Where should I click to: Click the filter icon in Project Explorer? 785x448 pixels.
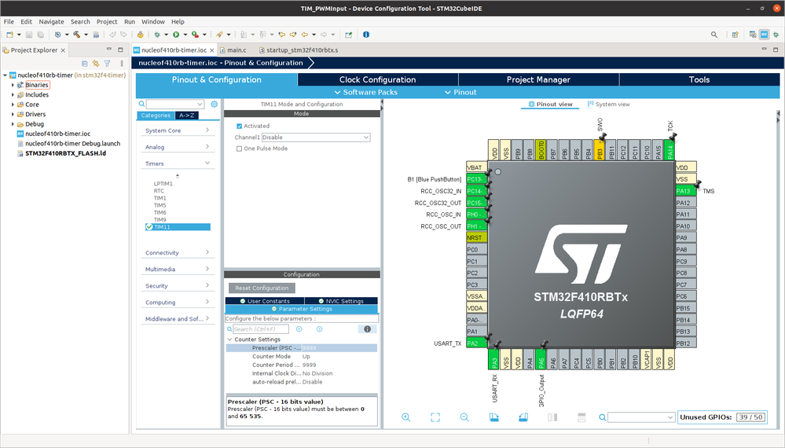click(107, 64)
